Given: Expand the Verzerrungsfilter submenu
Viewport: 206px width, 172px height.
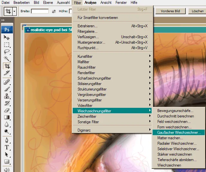Looking at the screenshot, I should [x=113, y=100].
